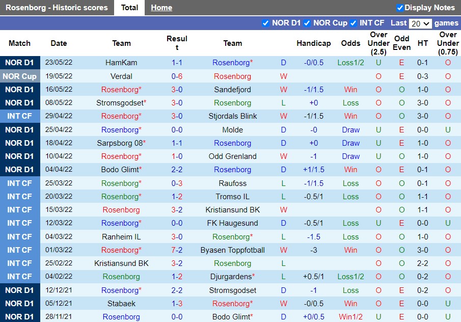The width and height of the screenshot is (461, 322).
Task: Click Win1/2 odds in Bodo Glimt 28/11/21 row
Action: 350,317
